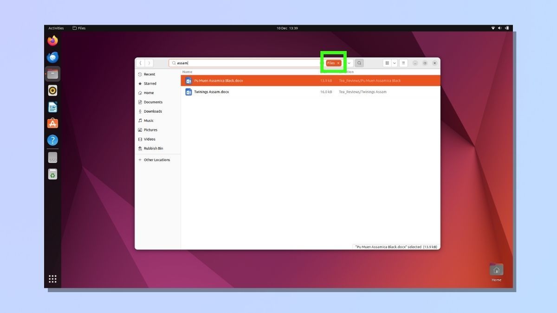This screenshot has height=313, width=557.
Task: Open the Files menu in the top bar
Action: (x=79, y=28)
